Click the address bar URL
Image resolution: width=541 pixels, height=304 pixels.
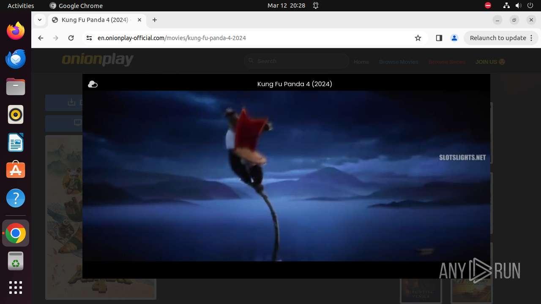(x=172, y=38)
